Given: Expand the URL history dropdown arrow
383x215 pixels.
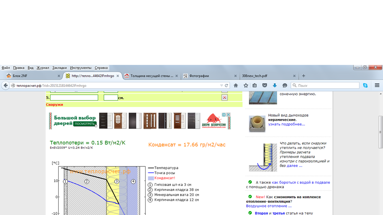Looking at the screenshot, I should pos(221,86).
